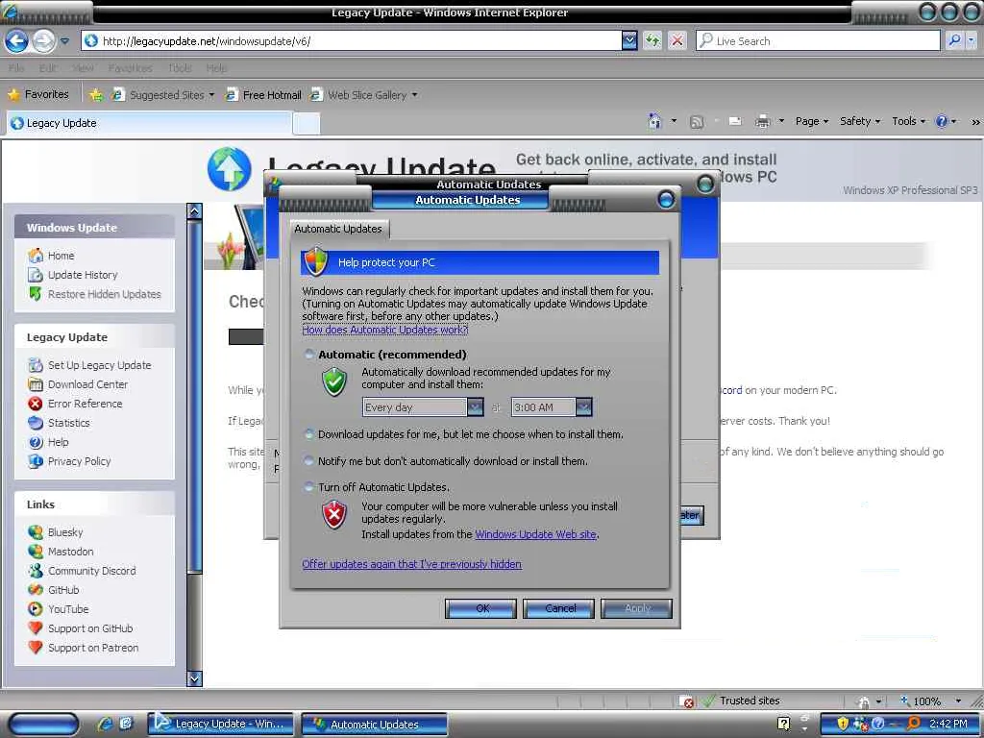Image resolution: width=984 pixels, height=738 pixels.
Task: Click the Favorites star icon
Action: pyautogui.click(x=13, y=95)
